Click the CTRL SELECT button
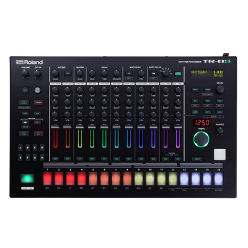 [x=195, y=112]
